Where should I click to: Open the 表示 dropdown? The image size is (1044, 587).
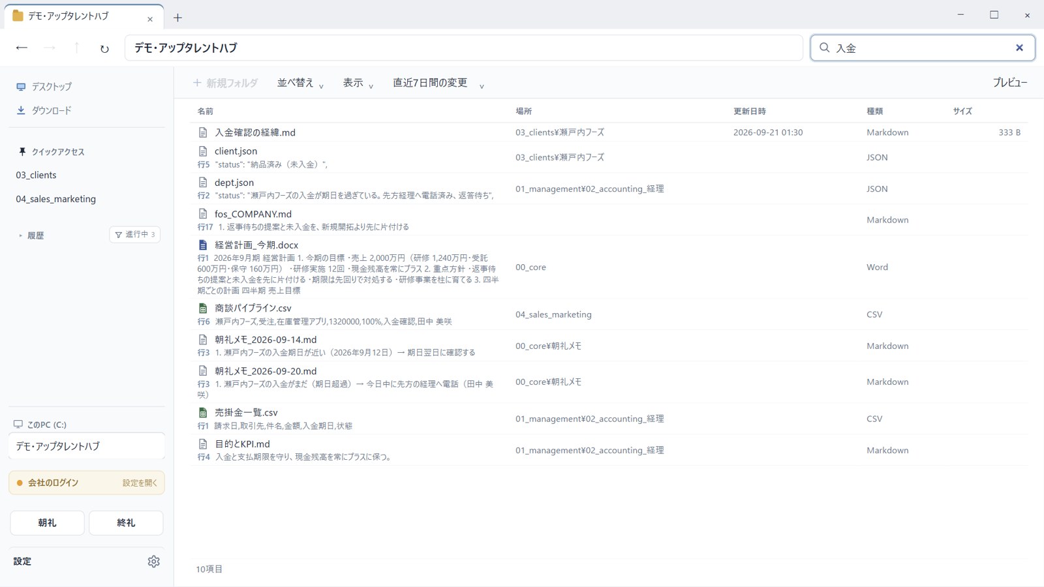coord(358,83)
